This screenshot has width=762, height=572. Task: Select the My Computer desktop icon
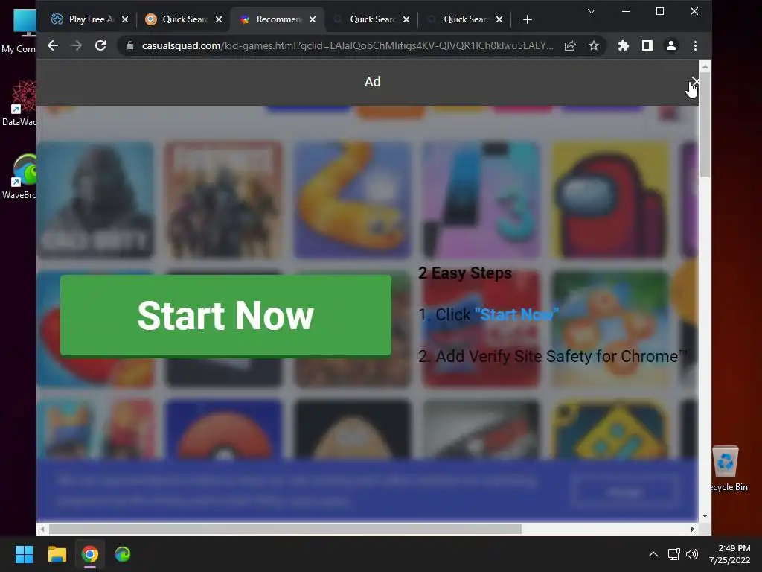point(19,31)
